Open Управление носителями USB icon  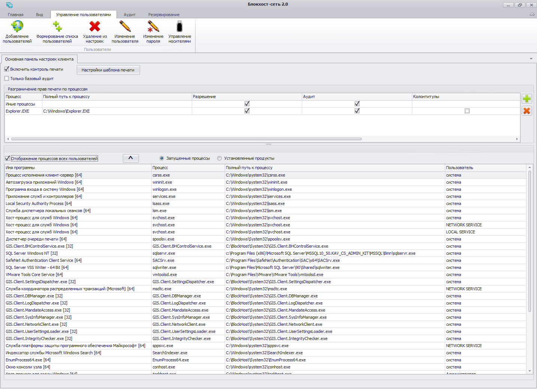pyautogui.click(x=179, y=27)
